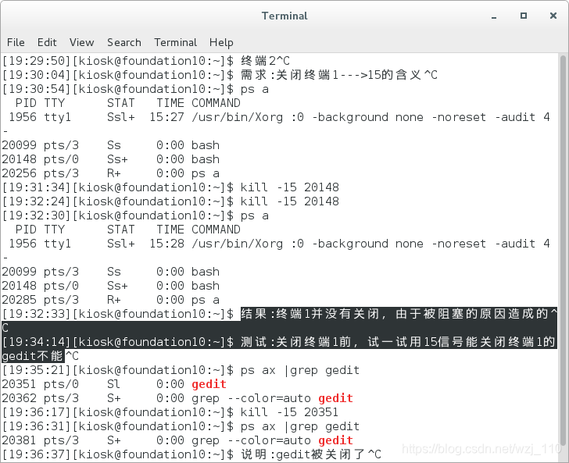Screen dimensions: 569x463
Task: Click the 'ps ax |grep gedit' command at 19:36:31
Action: tap(300, 426)
